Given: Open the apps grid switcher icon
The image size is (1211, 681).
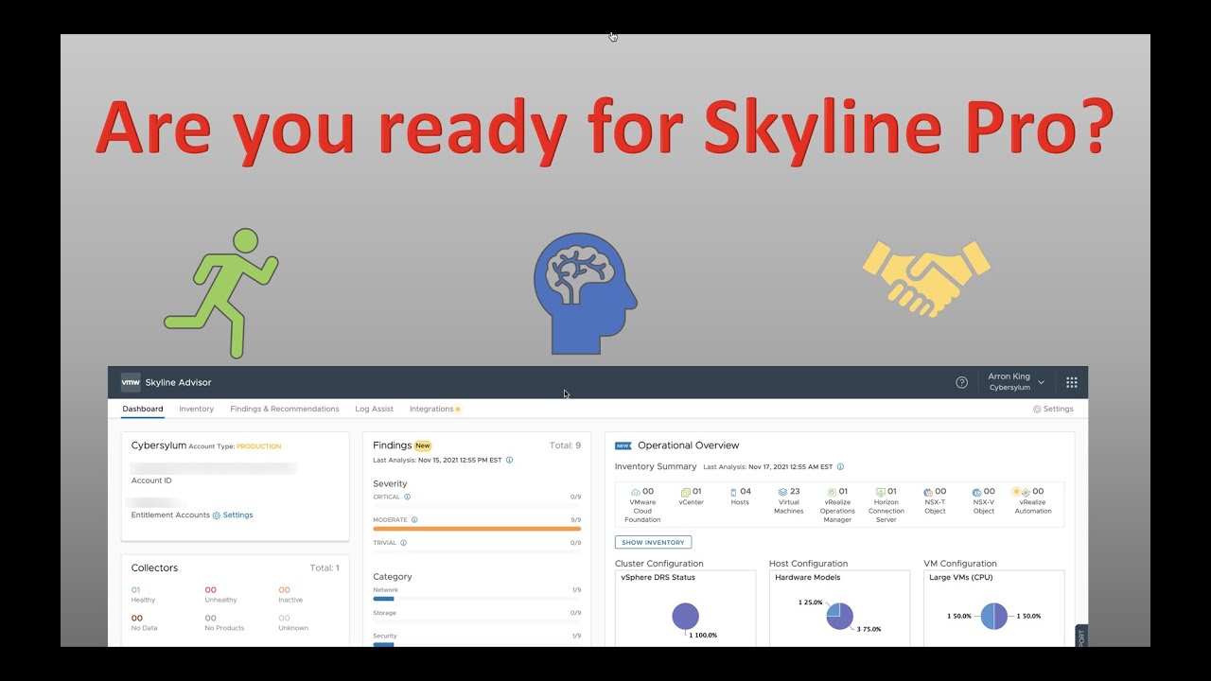Looking at the screenshot, I should (x=1072, y=382).
